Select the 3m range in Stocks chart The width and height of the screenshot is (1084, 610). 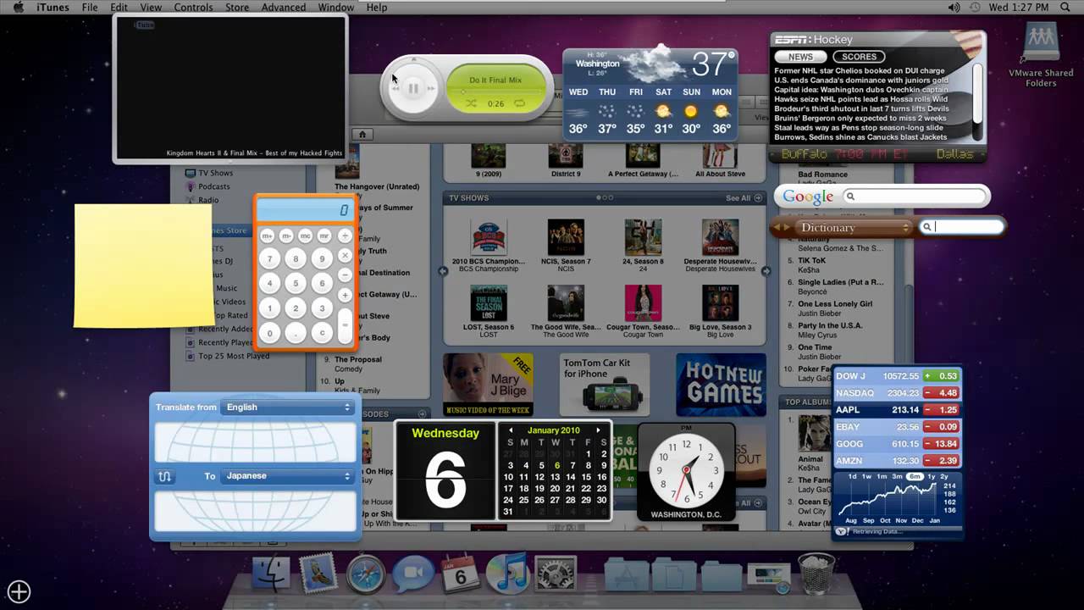click(897, 477)
